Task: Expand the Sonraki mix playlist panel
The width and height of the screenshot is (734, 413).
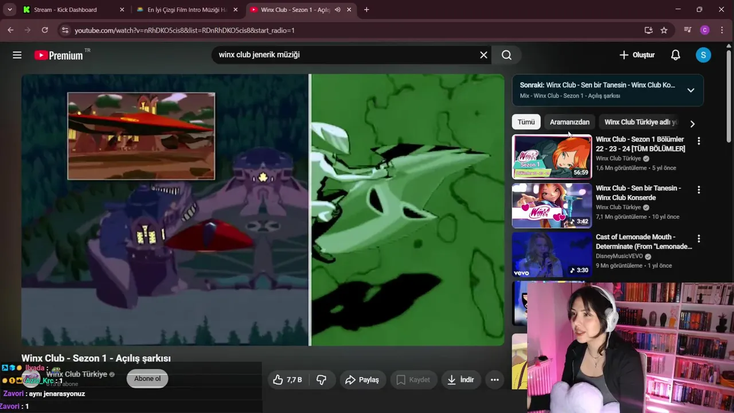Action: click(690, 90)
